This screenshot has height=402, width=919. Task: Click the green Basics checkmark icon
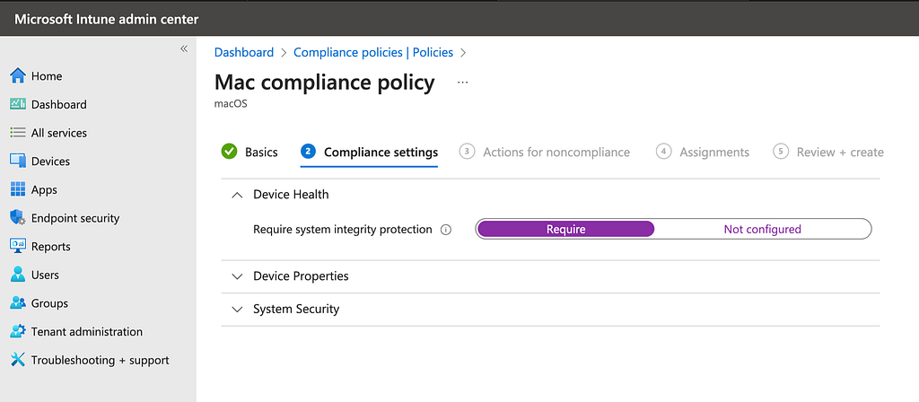coord(229,151)
